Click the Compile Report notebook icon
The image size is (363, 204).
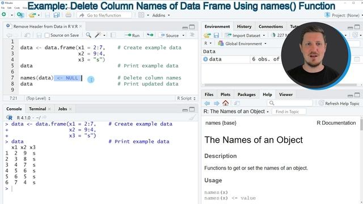pyautogui.click(x=113, y=35)
